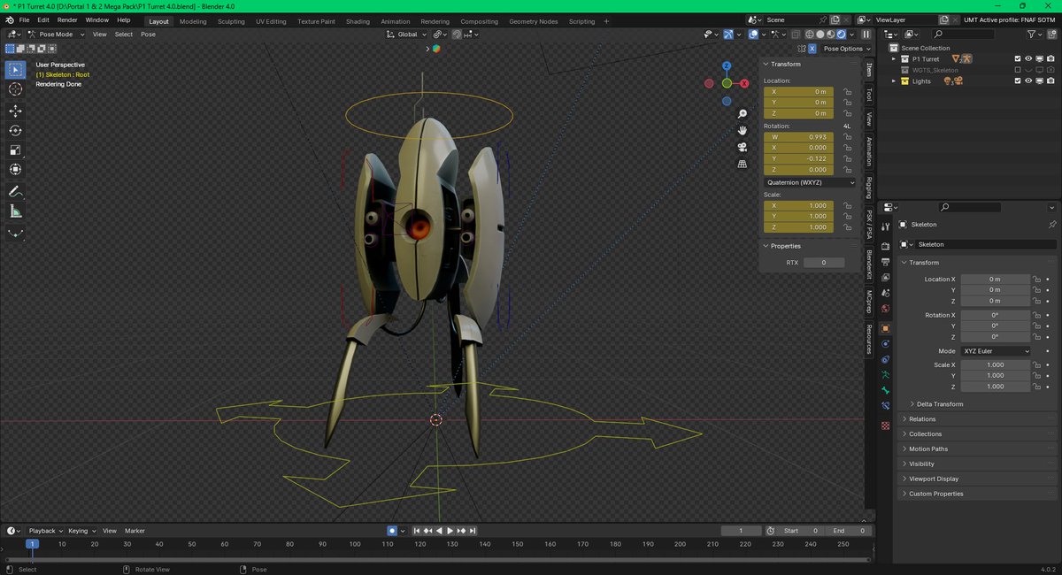Toggle X-axis mirror in pose options
Image resolution: width=1062 pixels, height=575 pixels.
pyautogui.click(x=812, y=49)
